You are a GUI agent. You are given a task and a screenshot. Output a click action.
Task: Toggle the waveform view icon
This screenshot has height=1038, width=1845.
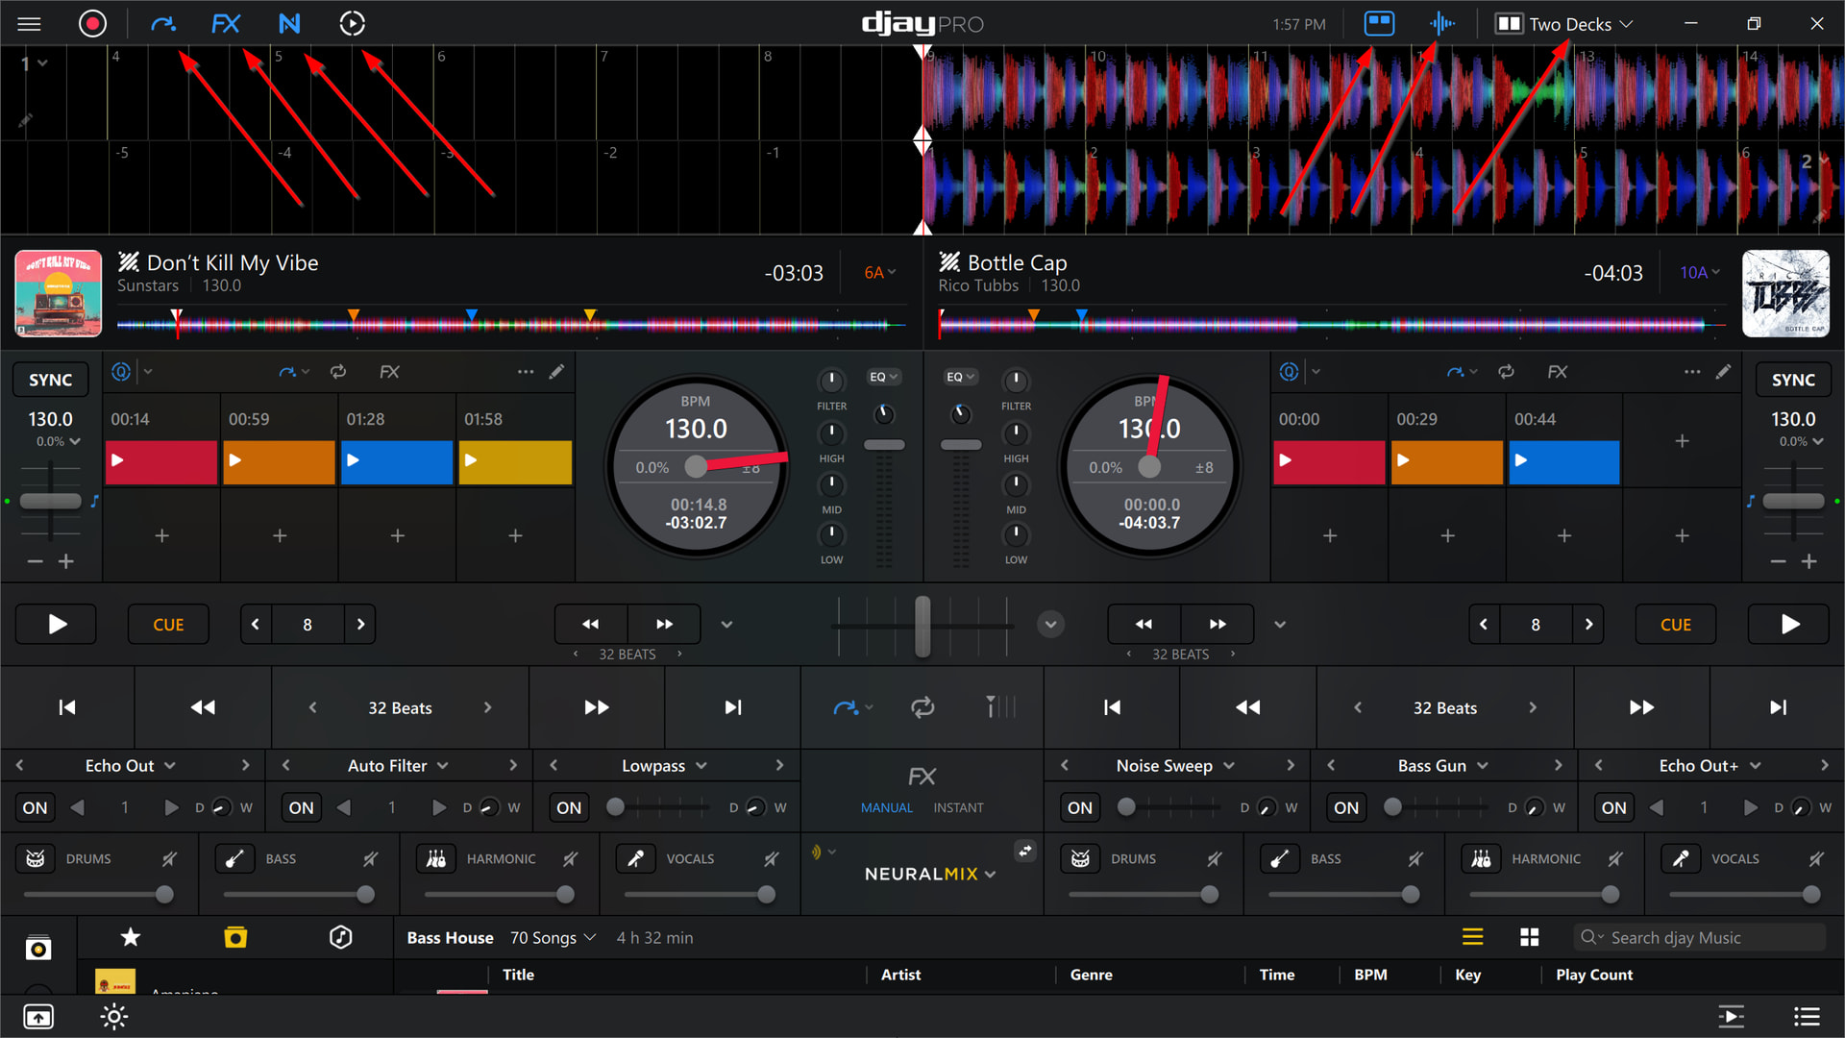1441,23
